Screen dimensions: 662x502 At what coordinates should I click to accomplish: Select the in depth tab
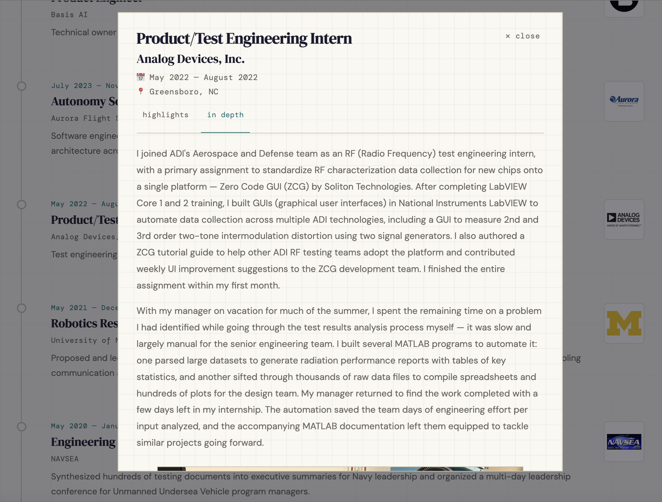pyautogui.click(x=225, y=115)
